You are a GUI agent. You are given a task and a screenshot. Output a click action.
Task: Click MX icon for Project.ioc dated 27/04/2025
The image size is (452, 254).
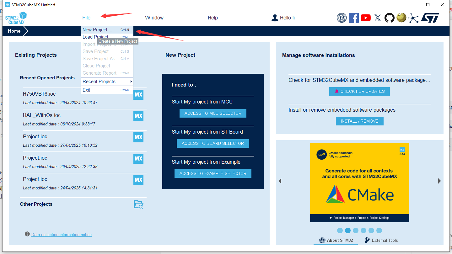pyautogui.click(x=138, y=137)
